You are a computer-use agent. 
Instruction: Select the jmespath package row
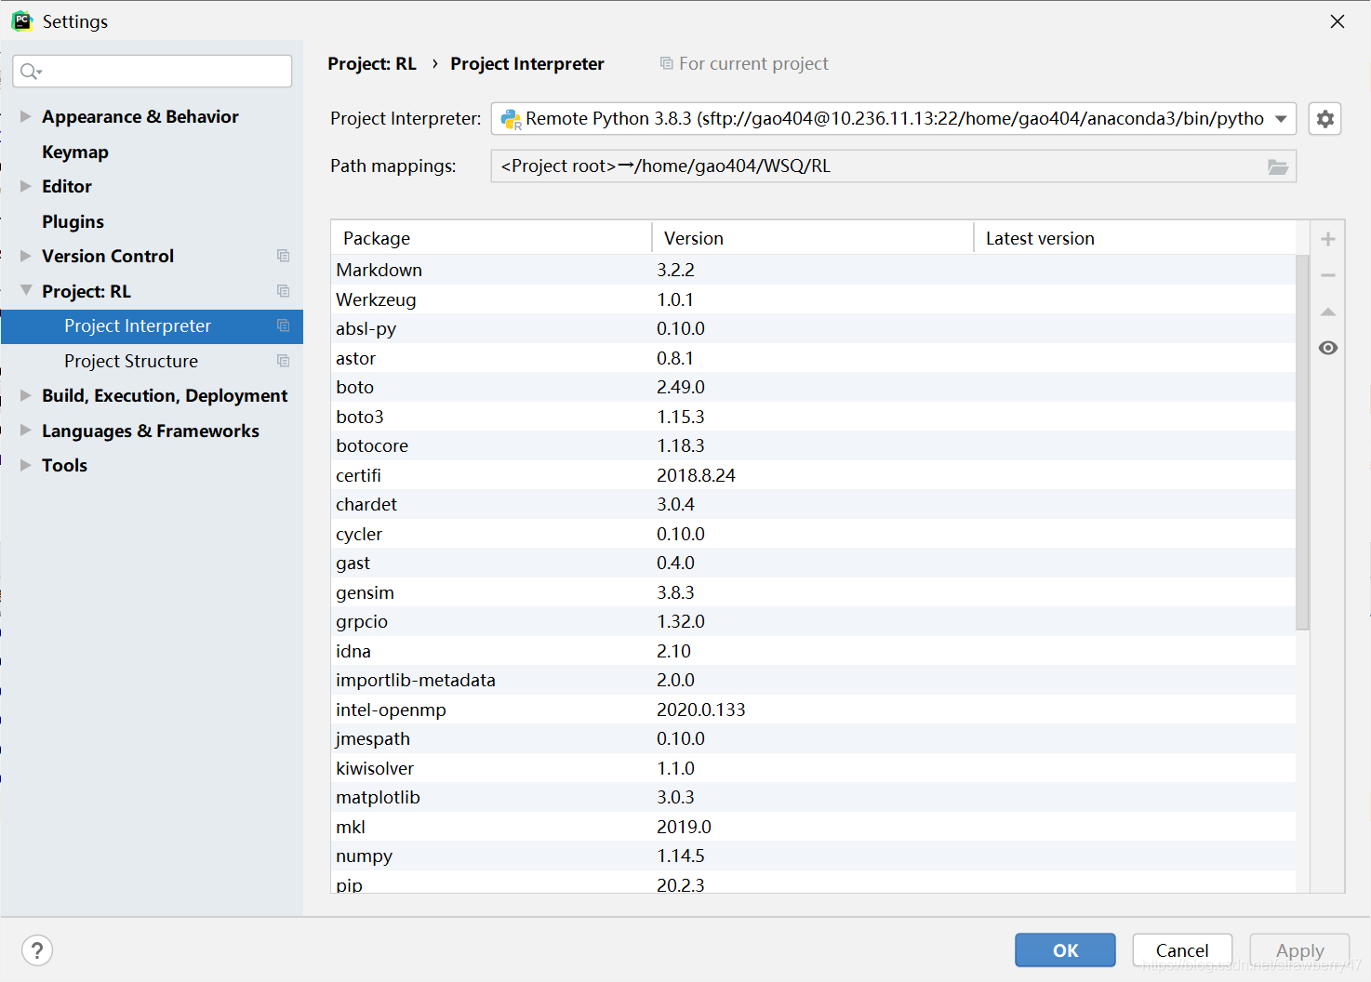pos(813,738)
